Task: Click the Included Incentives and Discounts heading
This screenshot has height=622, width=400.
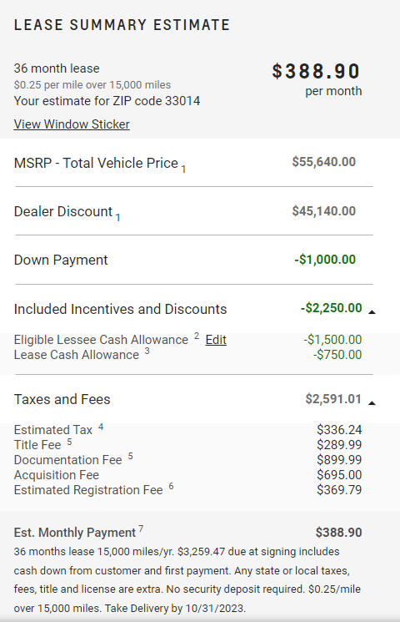Action: (x=120, y=309)
